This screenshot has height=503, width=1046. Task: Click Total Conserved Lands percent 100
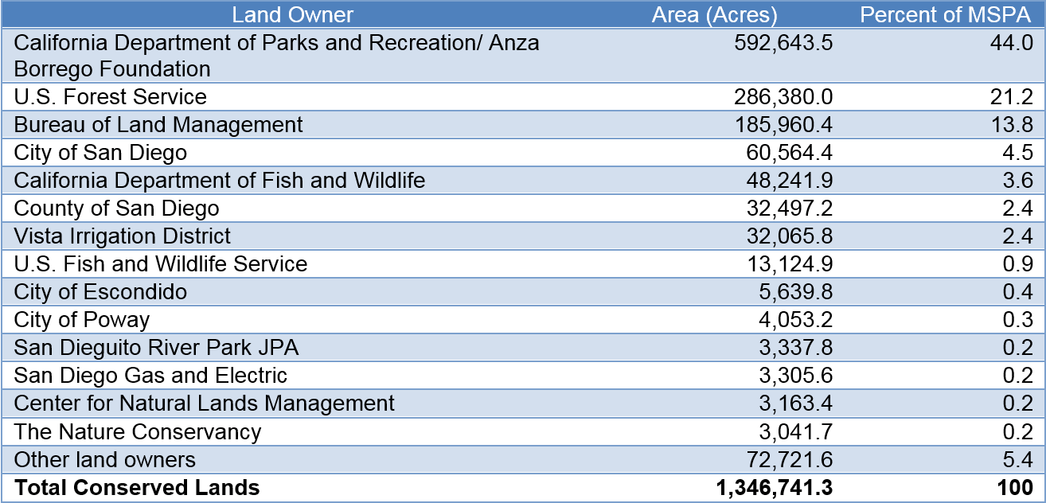pos(1015,488)
